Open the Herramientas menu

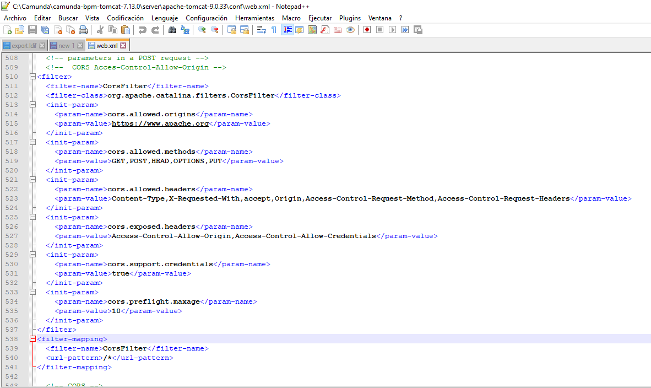click(x=254, y=18)
